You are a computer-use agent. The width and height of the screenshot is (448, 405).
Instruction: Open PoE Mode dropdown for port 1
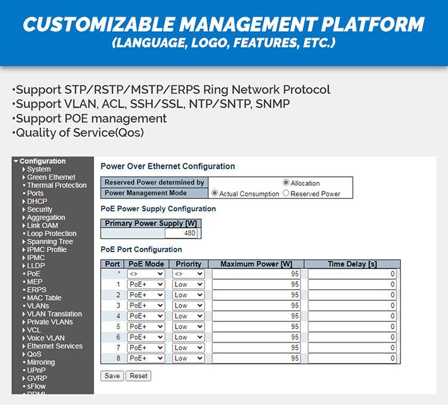(x=146, y=284)
